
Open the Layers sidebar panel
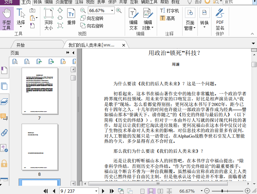coord(4,101)
